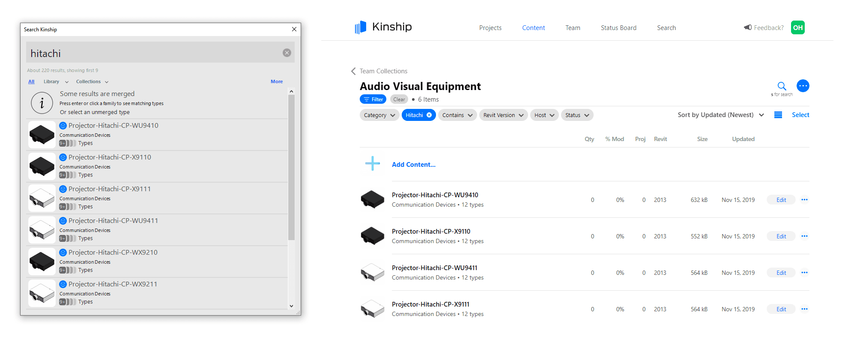The width and height of the screenshot is (854, 337).
Task: Click the Hitachi filter chip label
Action: (414, 115)
